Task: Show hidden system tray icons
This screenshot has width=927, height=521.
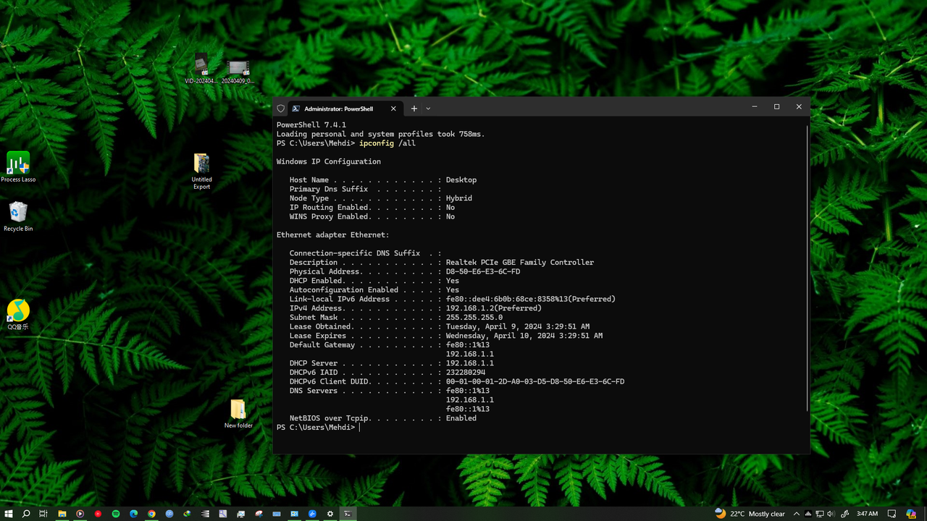Action: (x=797, y=514)
